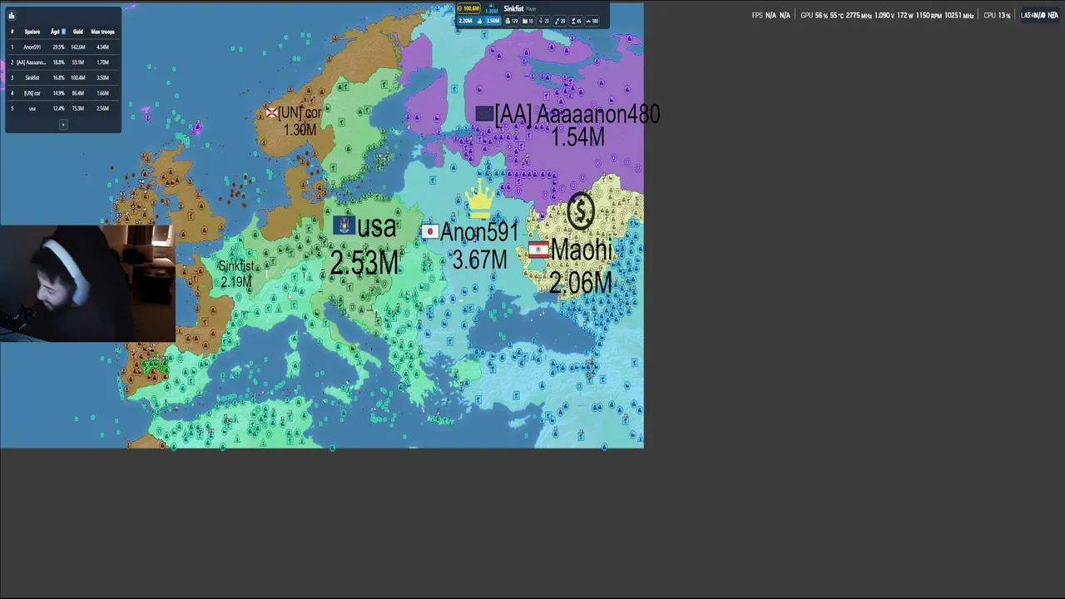Viewport: 1065px width, 599px height.
Task: Click the Max troops column header
Action: point(103,32)
